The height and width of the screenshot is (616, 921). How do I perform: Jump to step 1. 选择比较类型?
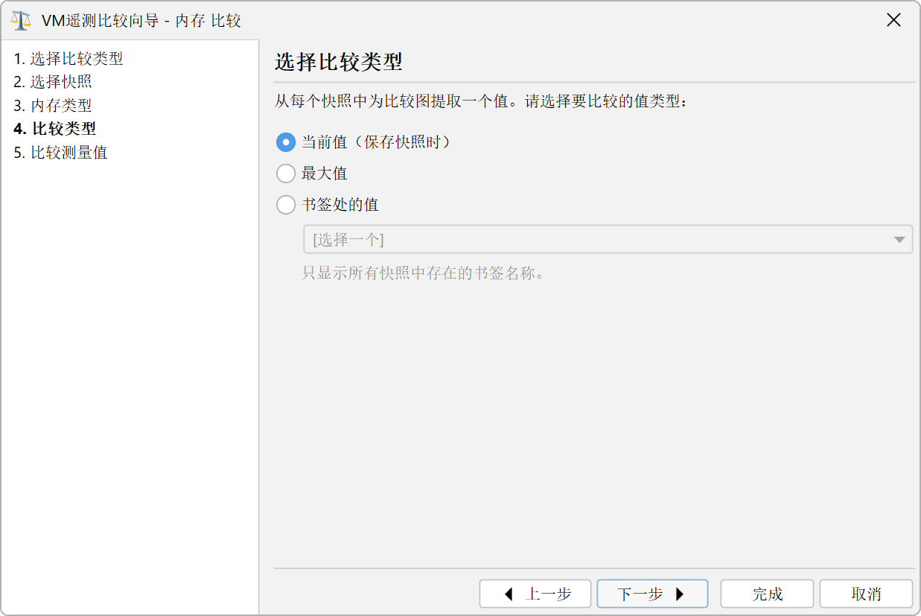point(68,58)
